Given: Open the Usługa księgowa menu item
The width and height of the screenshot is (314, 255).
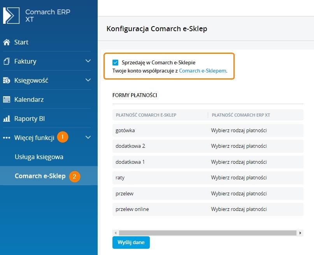Looking at the screenshot, I should pos(39,157).
